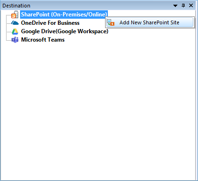Choose Add New SharePoint Site from the context menu
198x181 pixels.
point(150,22)
